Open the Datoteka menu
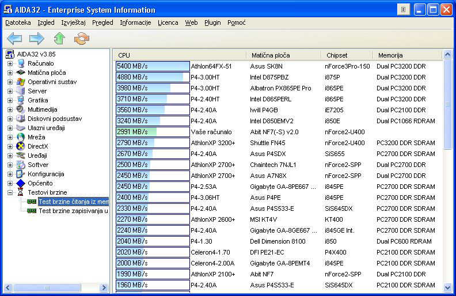This screenshot has height=296, width=456. (x=18, y=22)
